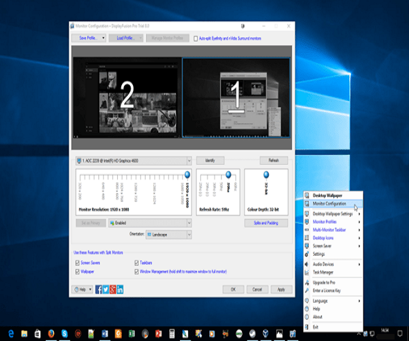Open the Help dropdown button

point(82,289)
